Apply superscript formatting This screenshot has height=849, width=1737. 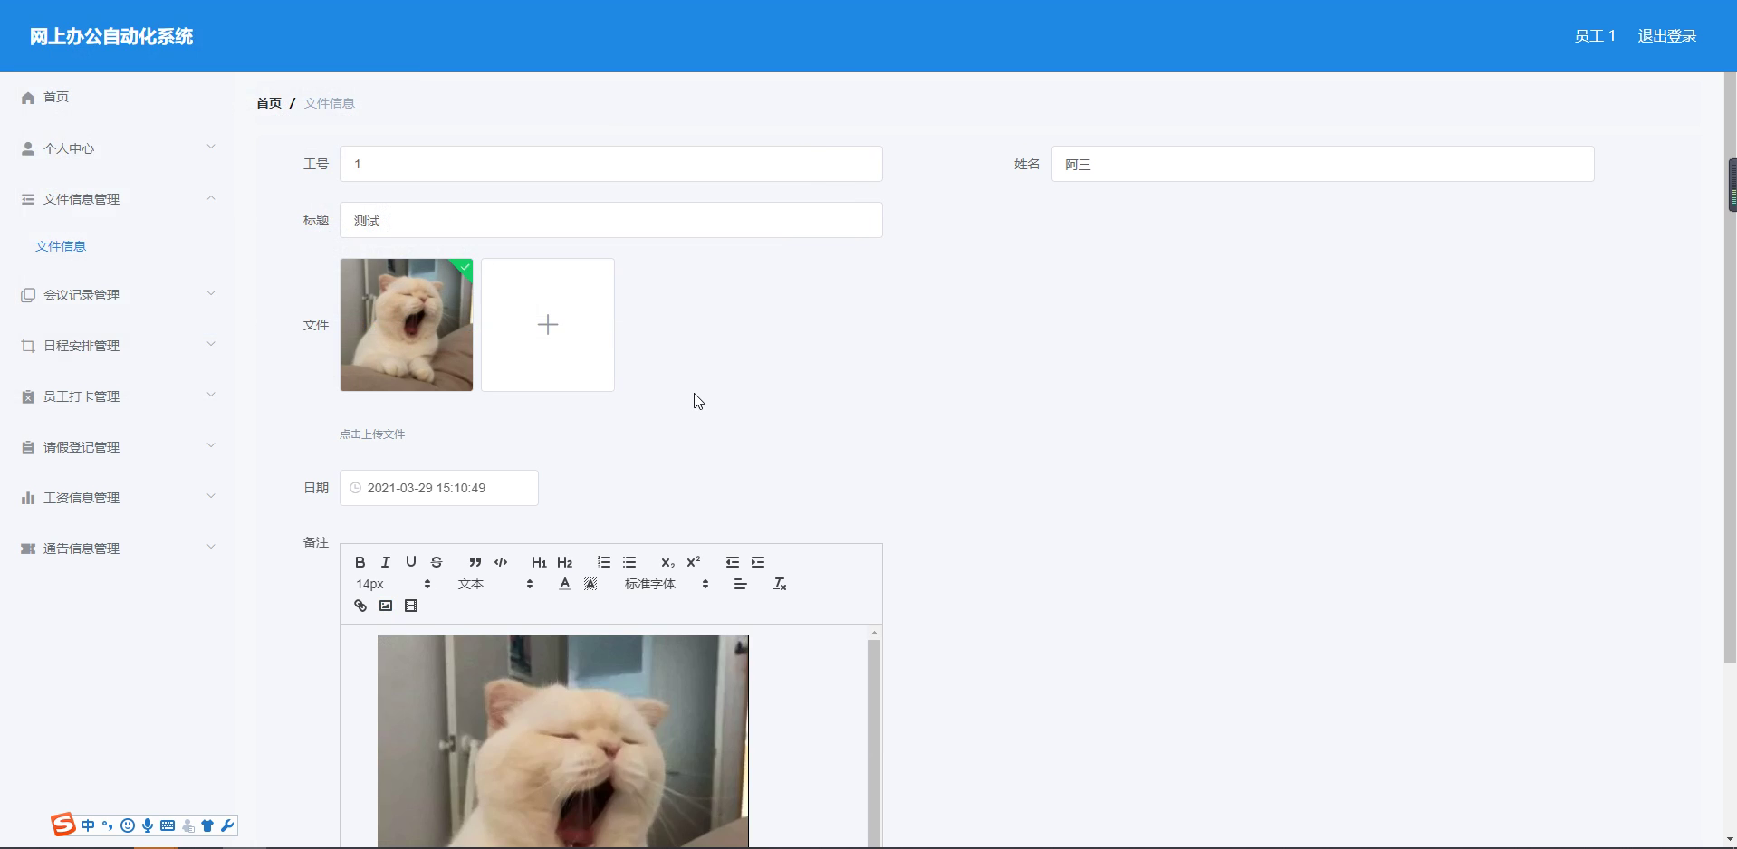693,562
